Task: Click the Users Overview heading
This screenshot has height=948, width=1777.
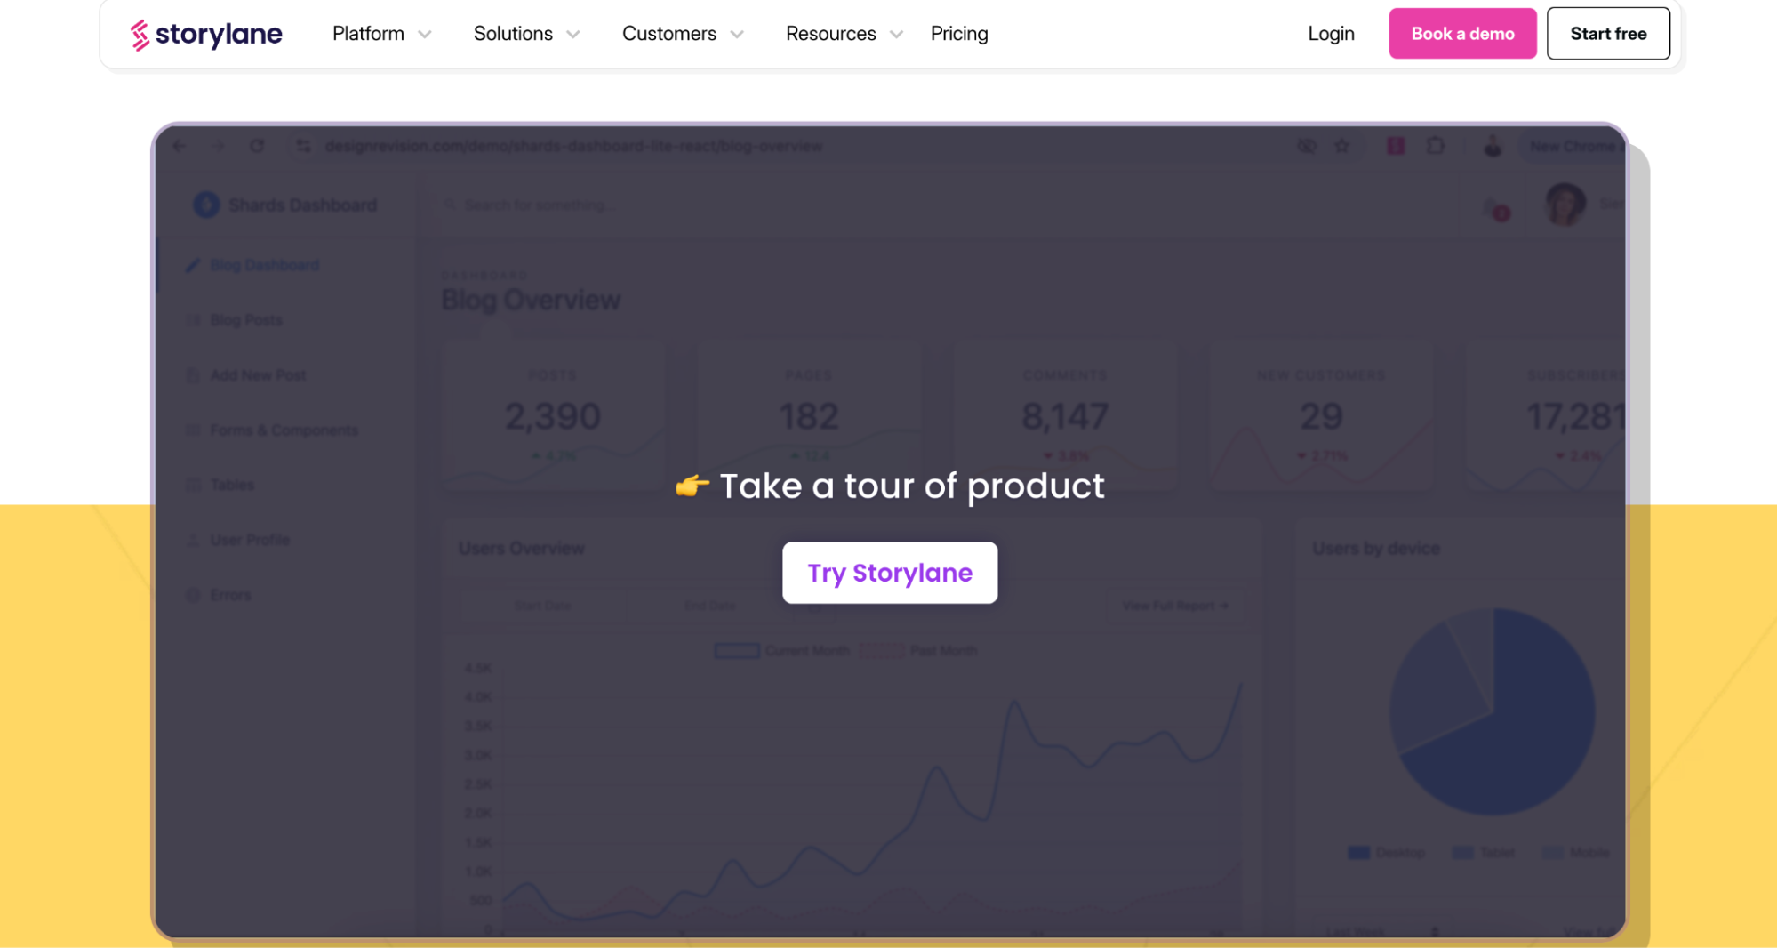Action: (522, 549)
